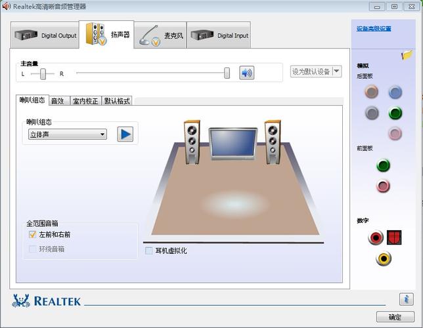Select the 喇叭组态 sub-tab
This screenshot has height=328, width=423.
point(32,100)
